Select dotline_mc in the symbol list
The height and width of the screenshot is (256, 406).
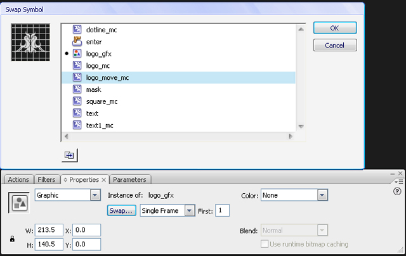[178, 30]
